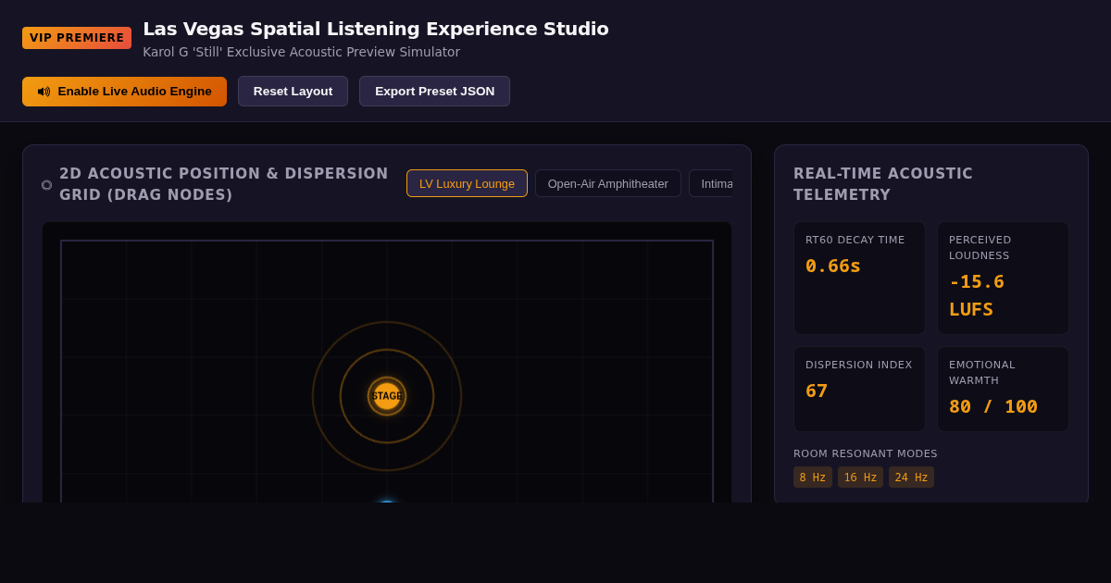Screen dimensions: 1111x583
Task: Click the speaker icon in Live Audio button
Action: (x=44, y=92)
